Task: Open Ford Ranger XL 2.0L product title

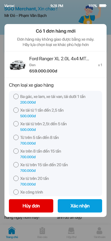Action: tap(59, 59)
